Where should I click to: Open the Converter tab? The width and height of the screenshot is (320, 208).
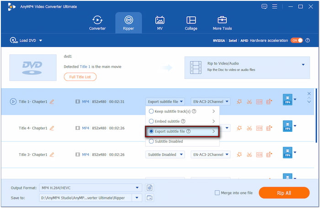coord(97,23)
